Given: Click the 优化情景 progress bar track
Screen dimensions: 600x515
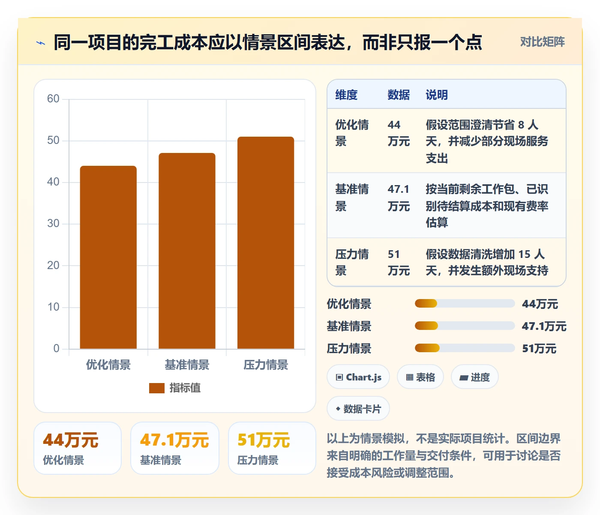Looking at the screenshot, I should click(x=465, y=304).
